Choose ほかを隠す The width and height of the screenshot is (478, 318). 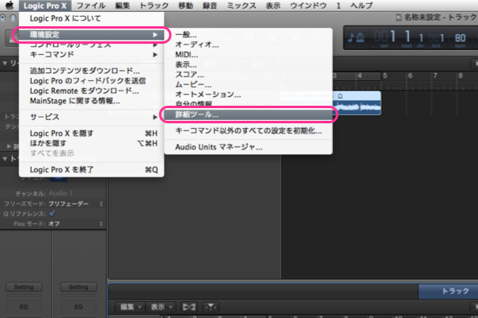(x=92, y=143)
